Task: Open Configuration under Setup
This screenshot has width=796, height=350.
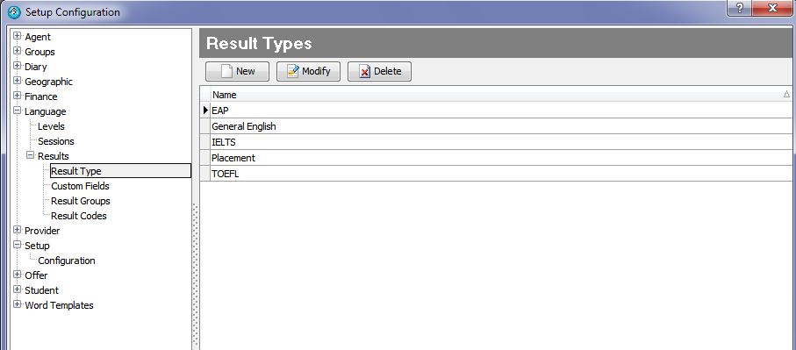Action: click(67, 261)
